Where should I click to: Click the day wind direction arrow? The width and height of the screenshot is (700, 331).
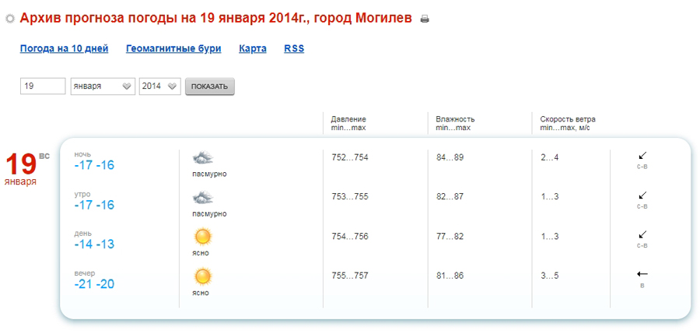tap(642, 234)
